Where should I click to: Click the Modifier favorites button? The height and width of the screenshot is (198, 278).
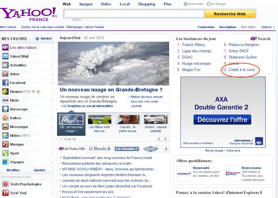pyautogui.click(x=13, y=170)
